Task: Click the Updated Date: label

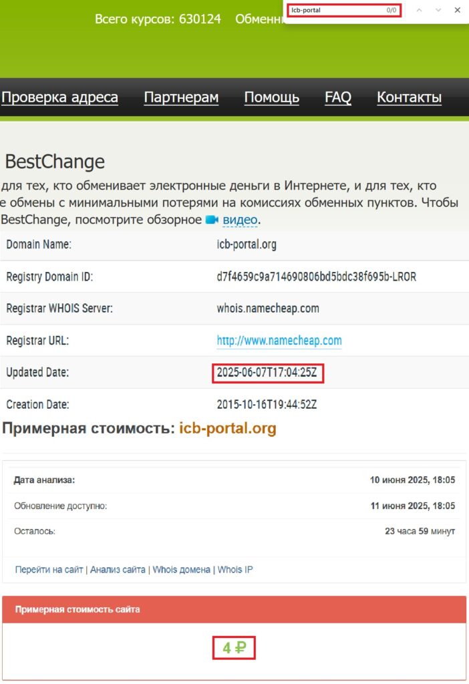Action: point(37,373)
